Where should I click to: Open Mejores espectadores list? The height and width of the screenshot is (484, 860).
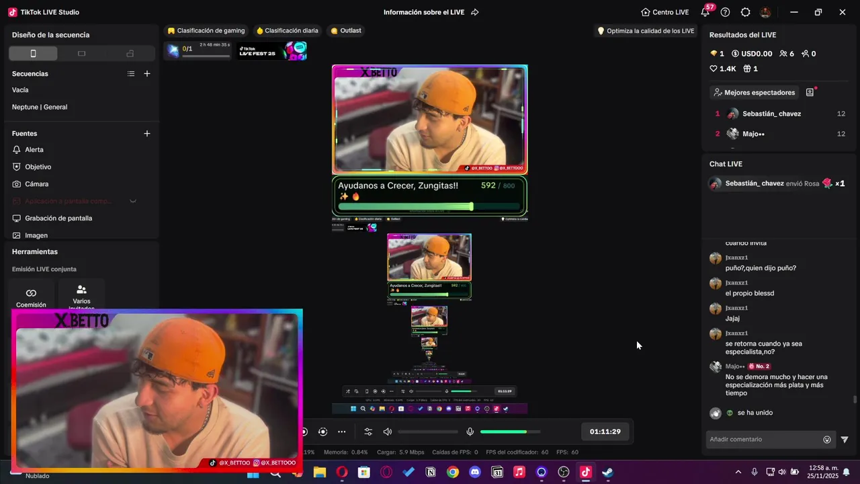tap(754, 93)
